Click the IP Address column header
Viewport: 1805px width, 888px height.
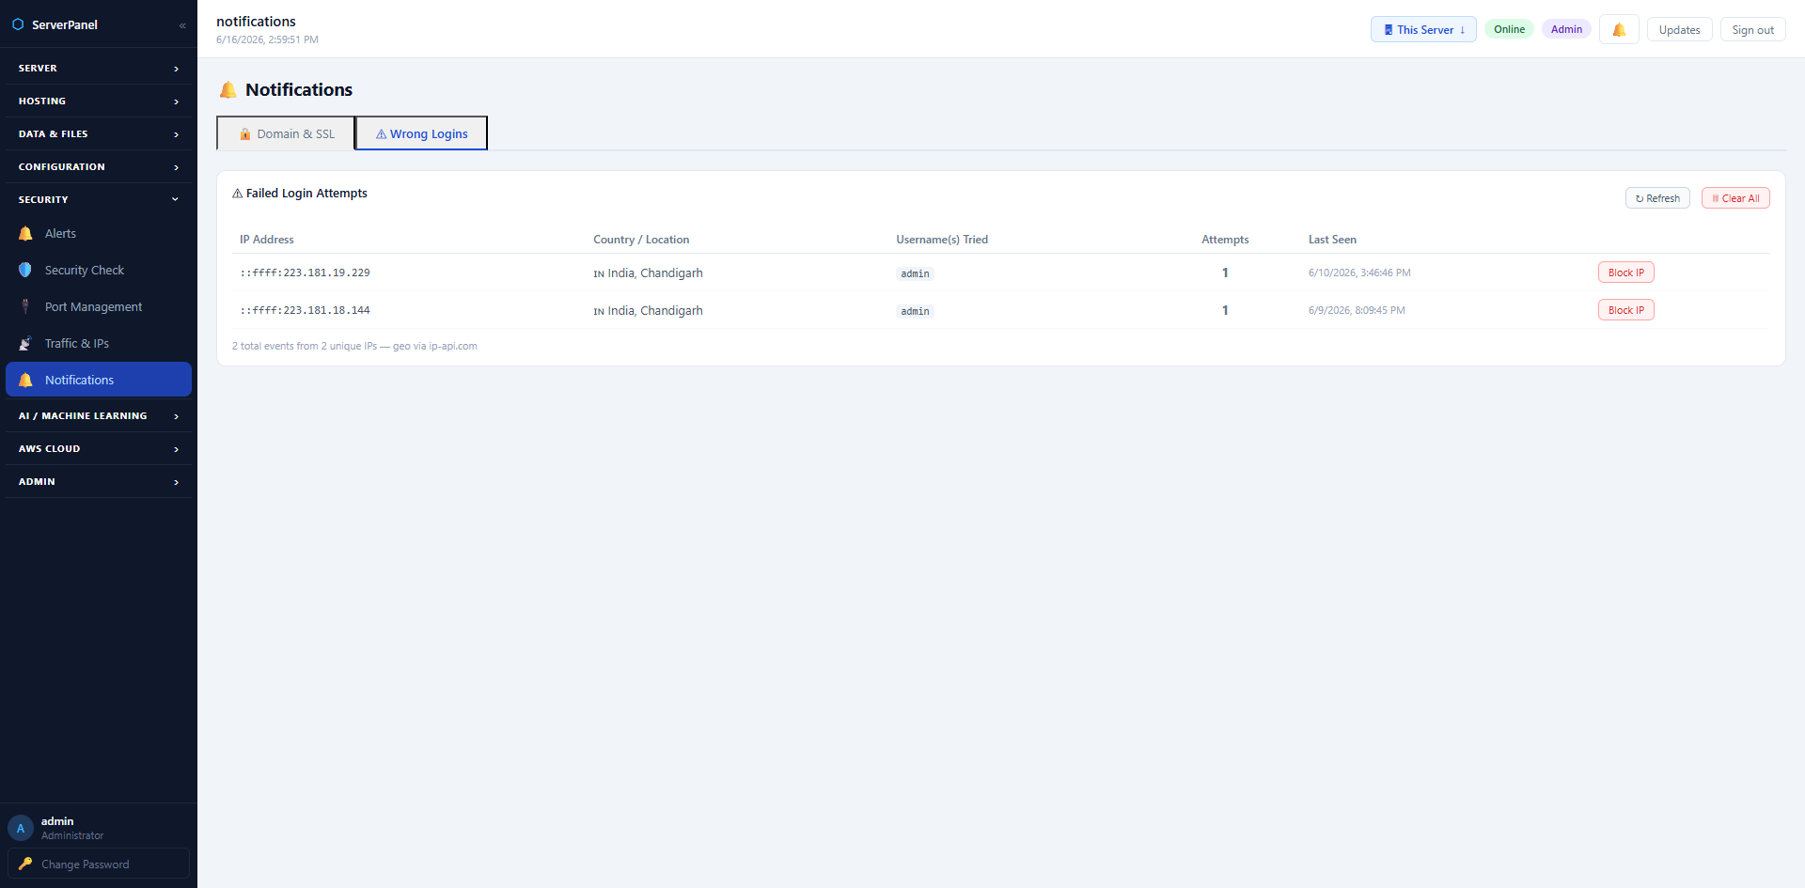[267, 240]
